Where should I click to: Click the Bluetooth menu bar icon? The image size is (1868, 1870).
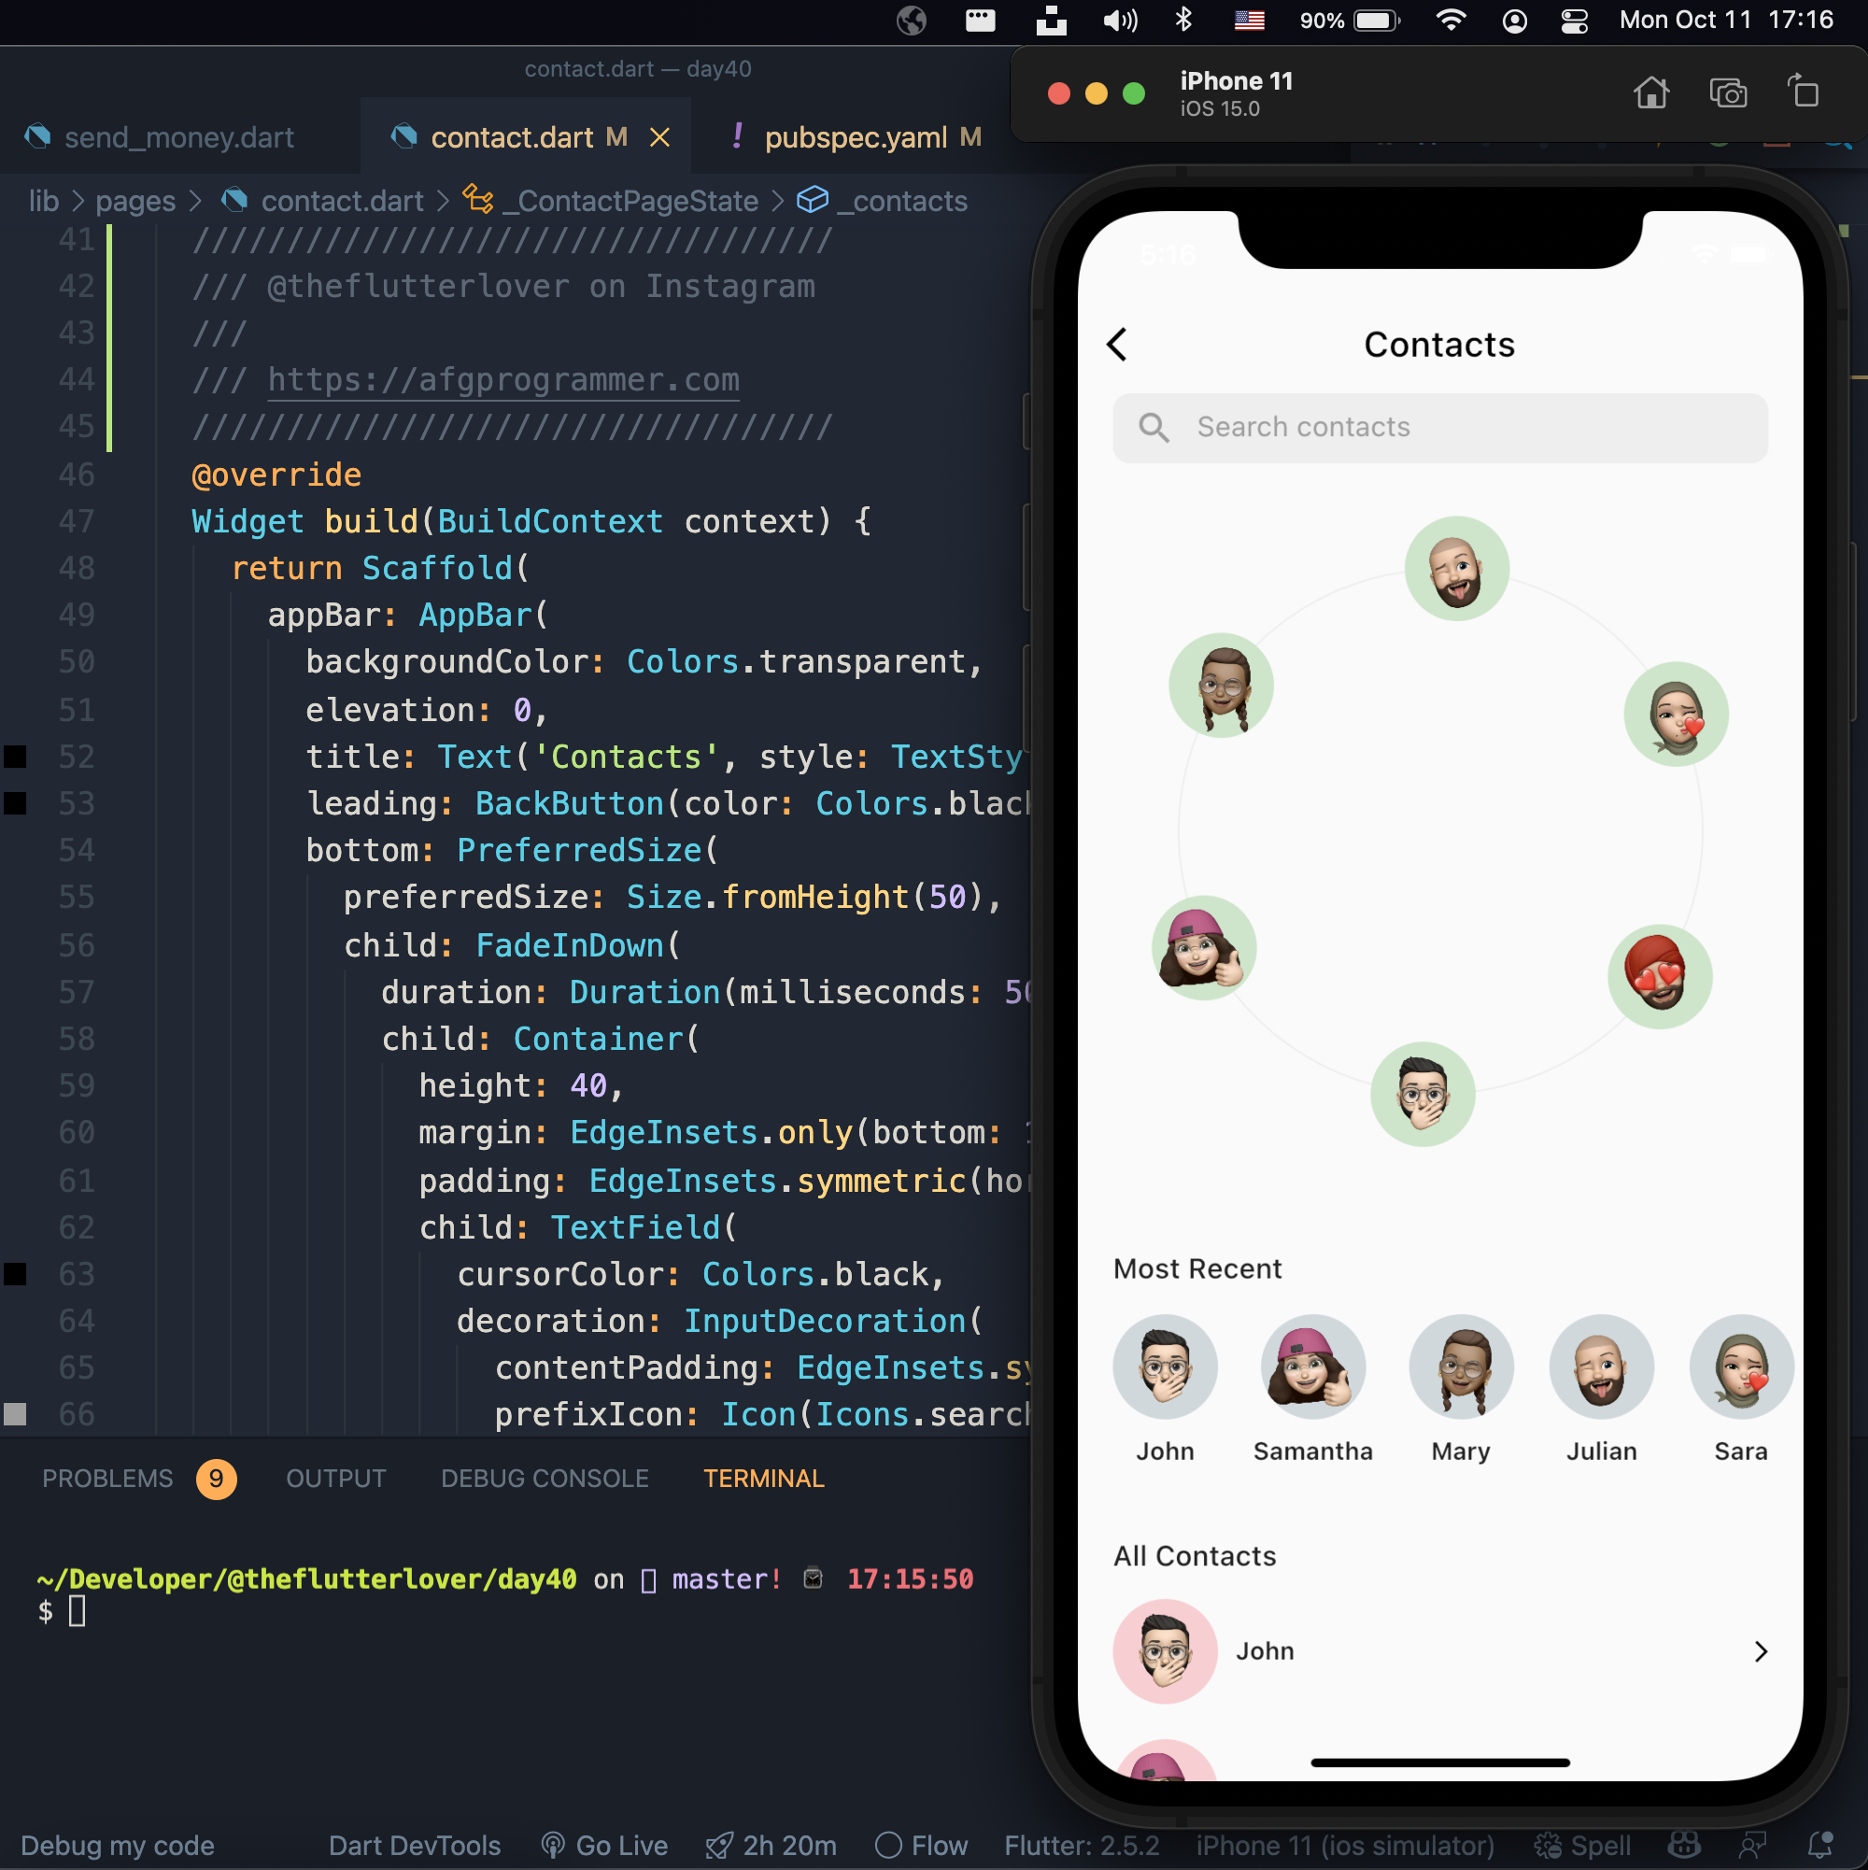tap(1182, 21)
